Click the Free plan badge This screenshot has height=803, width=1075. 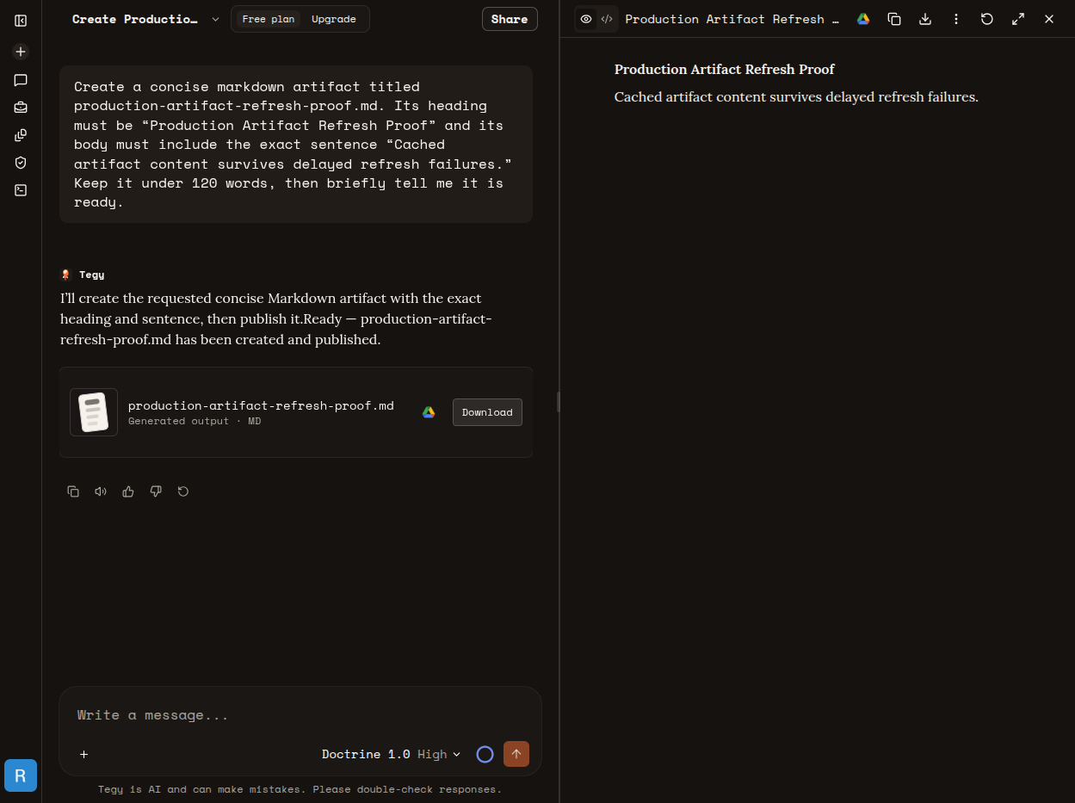[268, 19]
